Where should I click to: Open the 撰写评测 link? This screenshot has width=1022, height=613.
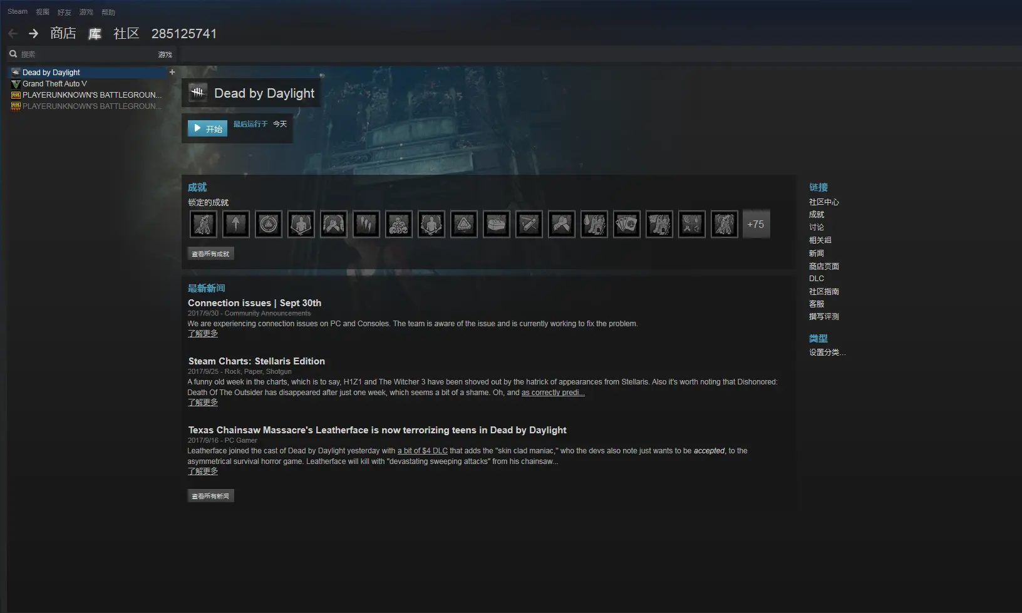point(824,317)
